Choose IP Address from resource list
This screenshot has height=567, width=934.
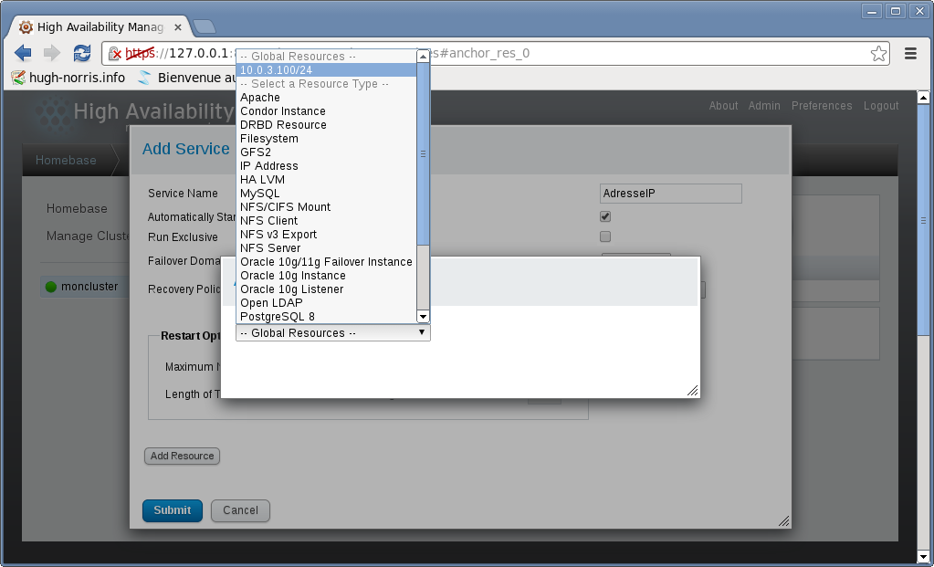click(269, 166)
